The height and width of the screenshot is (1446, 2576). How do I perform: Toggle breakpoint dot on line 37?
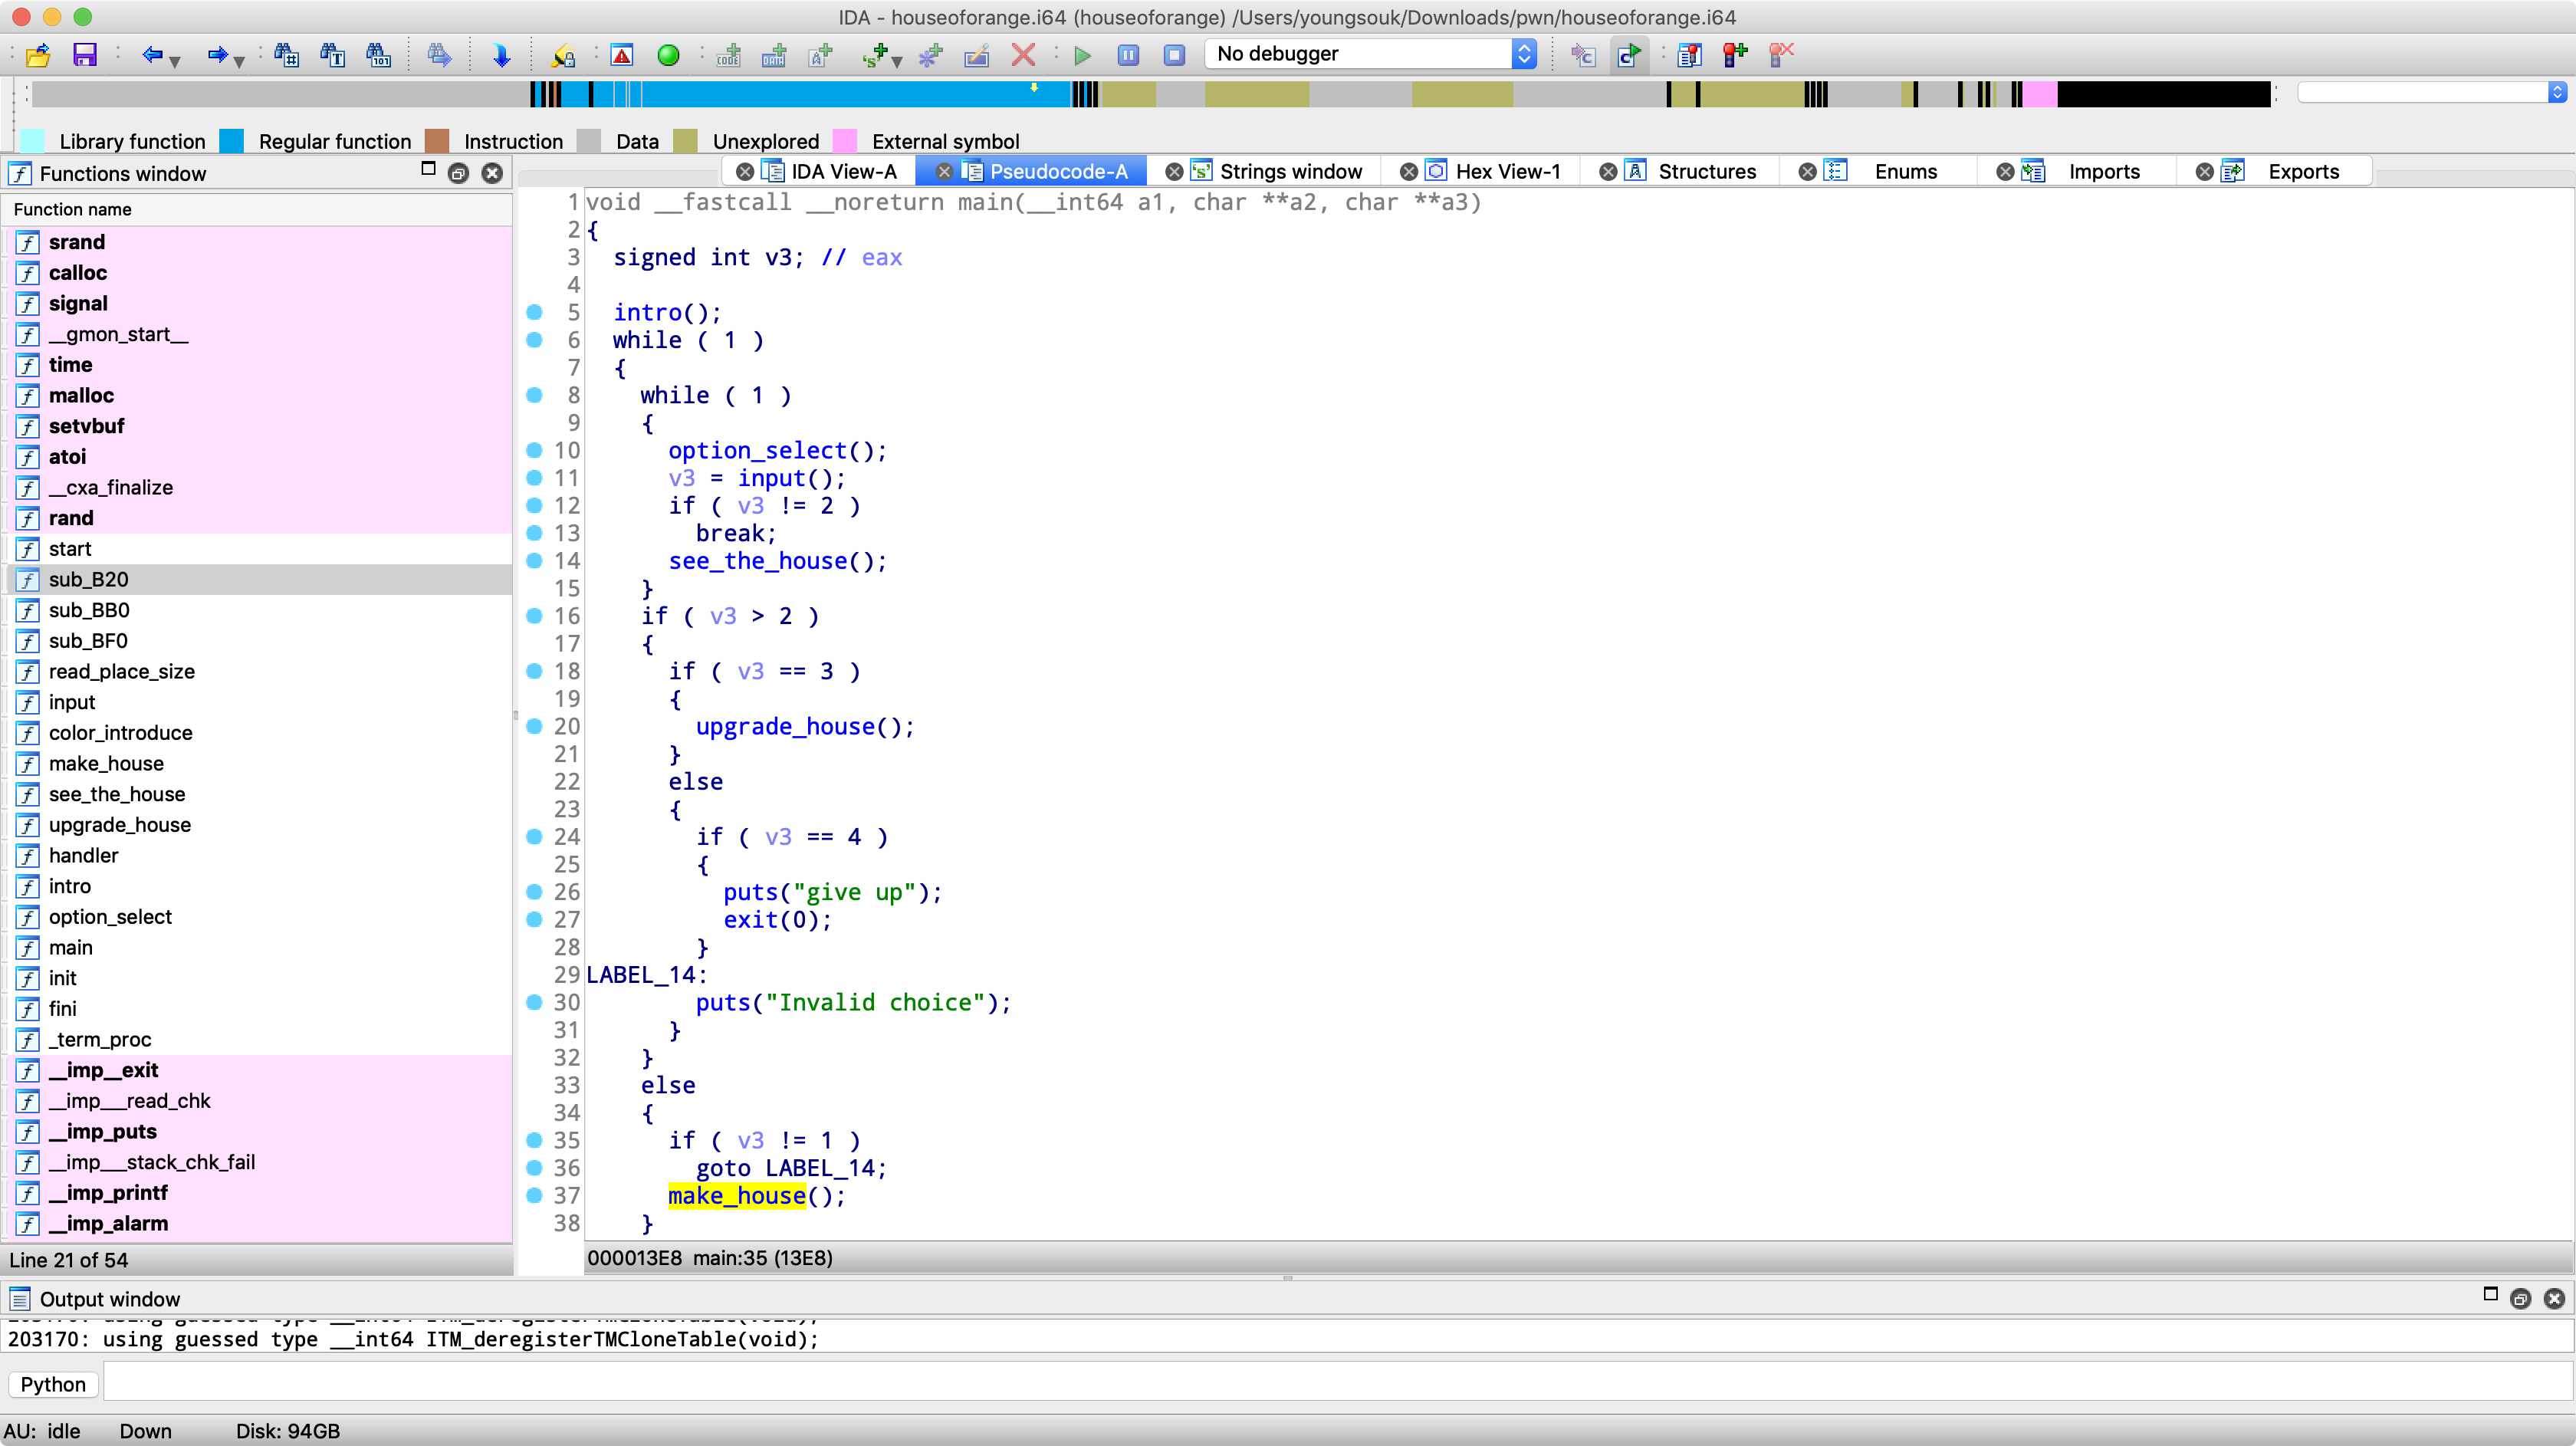pos(535,1195)
